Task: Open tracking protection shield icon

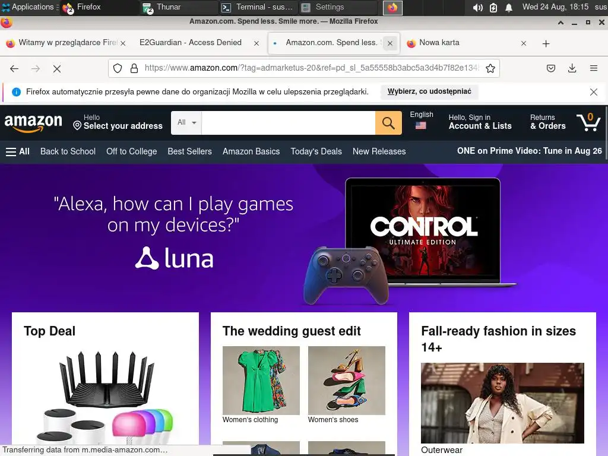Action: tap(118, 69)
